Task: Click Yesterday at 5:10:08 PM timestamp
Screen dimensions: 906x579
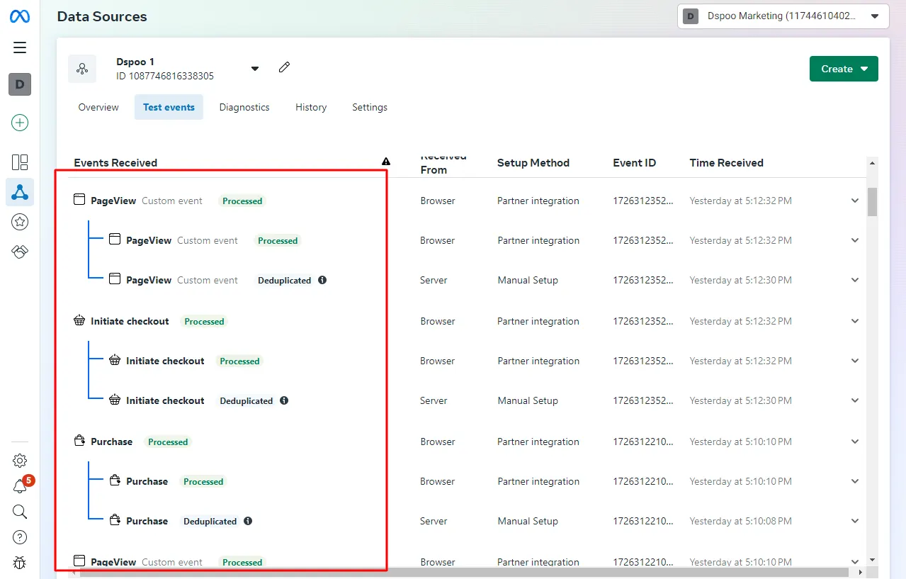Action: [x=741, y=521]
